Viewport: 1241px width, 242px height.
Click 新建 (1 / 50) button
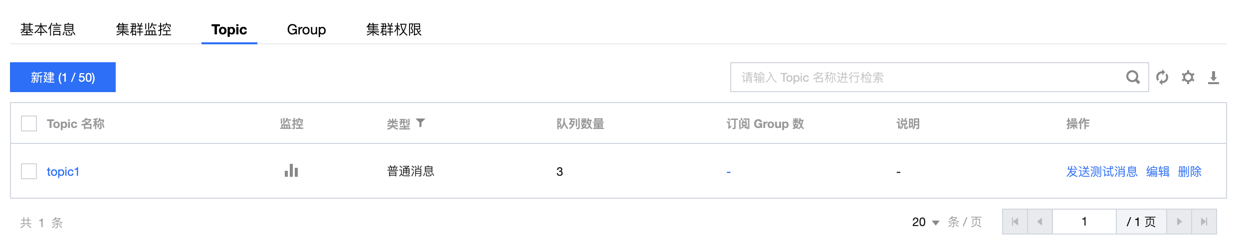63,77
